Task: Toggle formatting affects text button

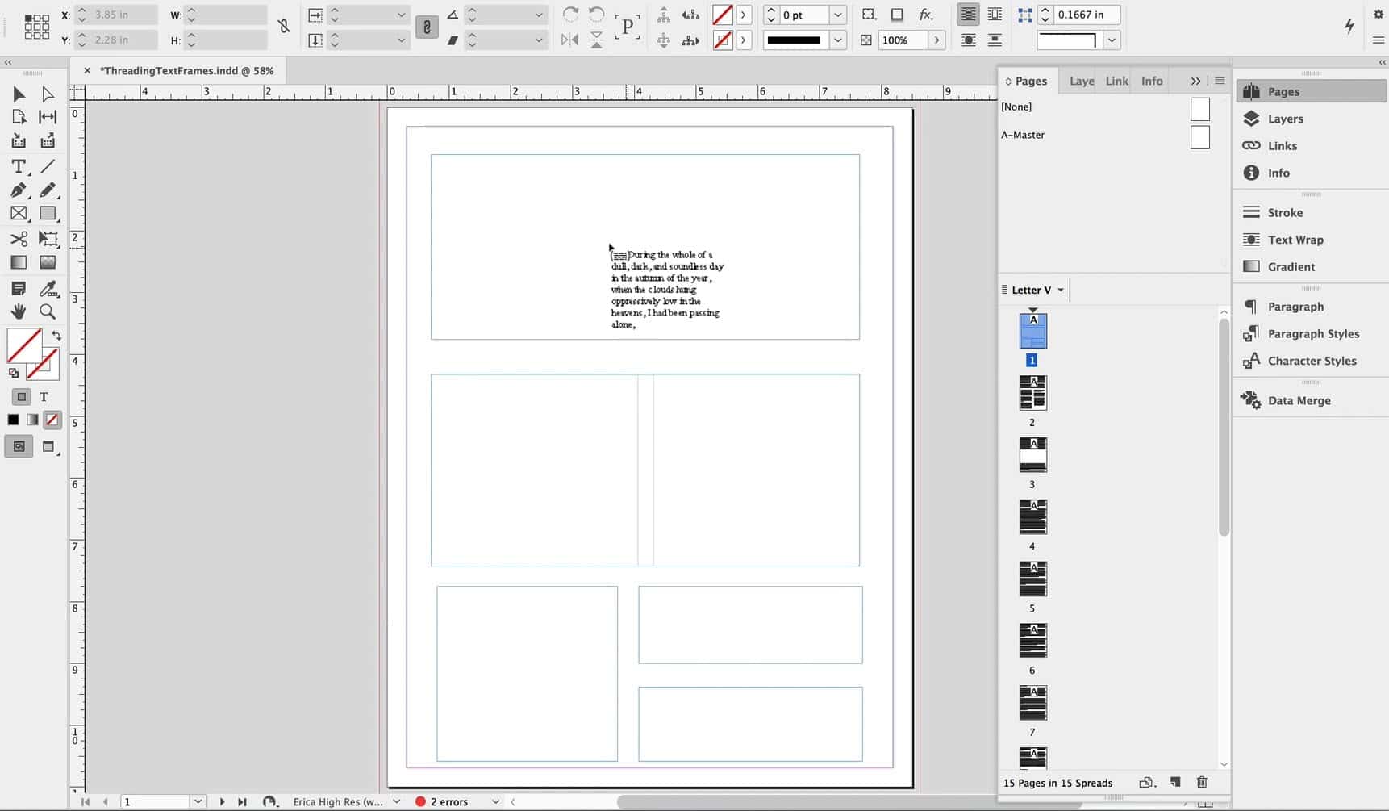Action: pos(44,397)
